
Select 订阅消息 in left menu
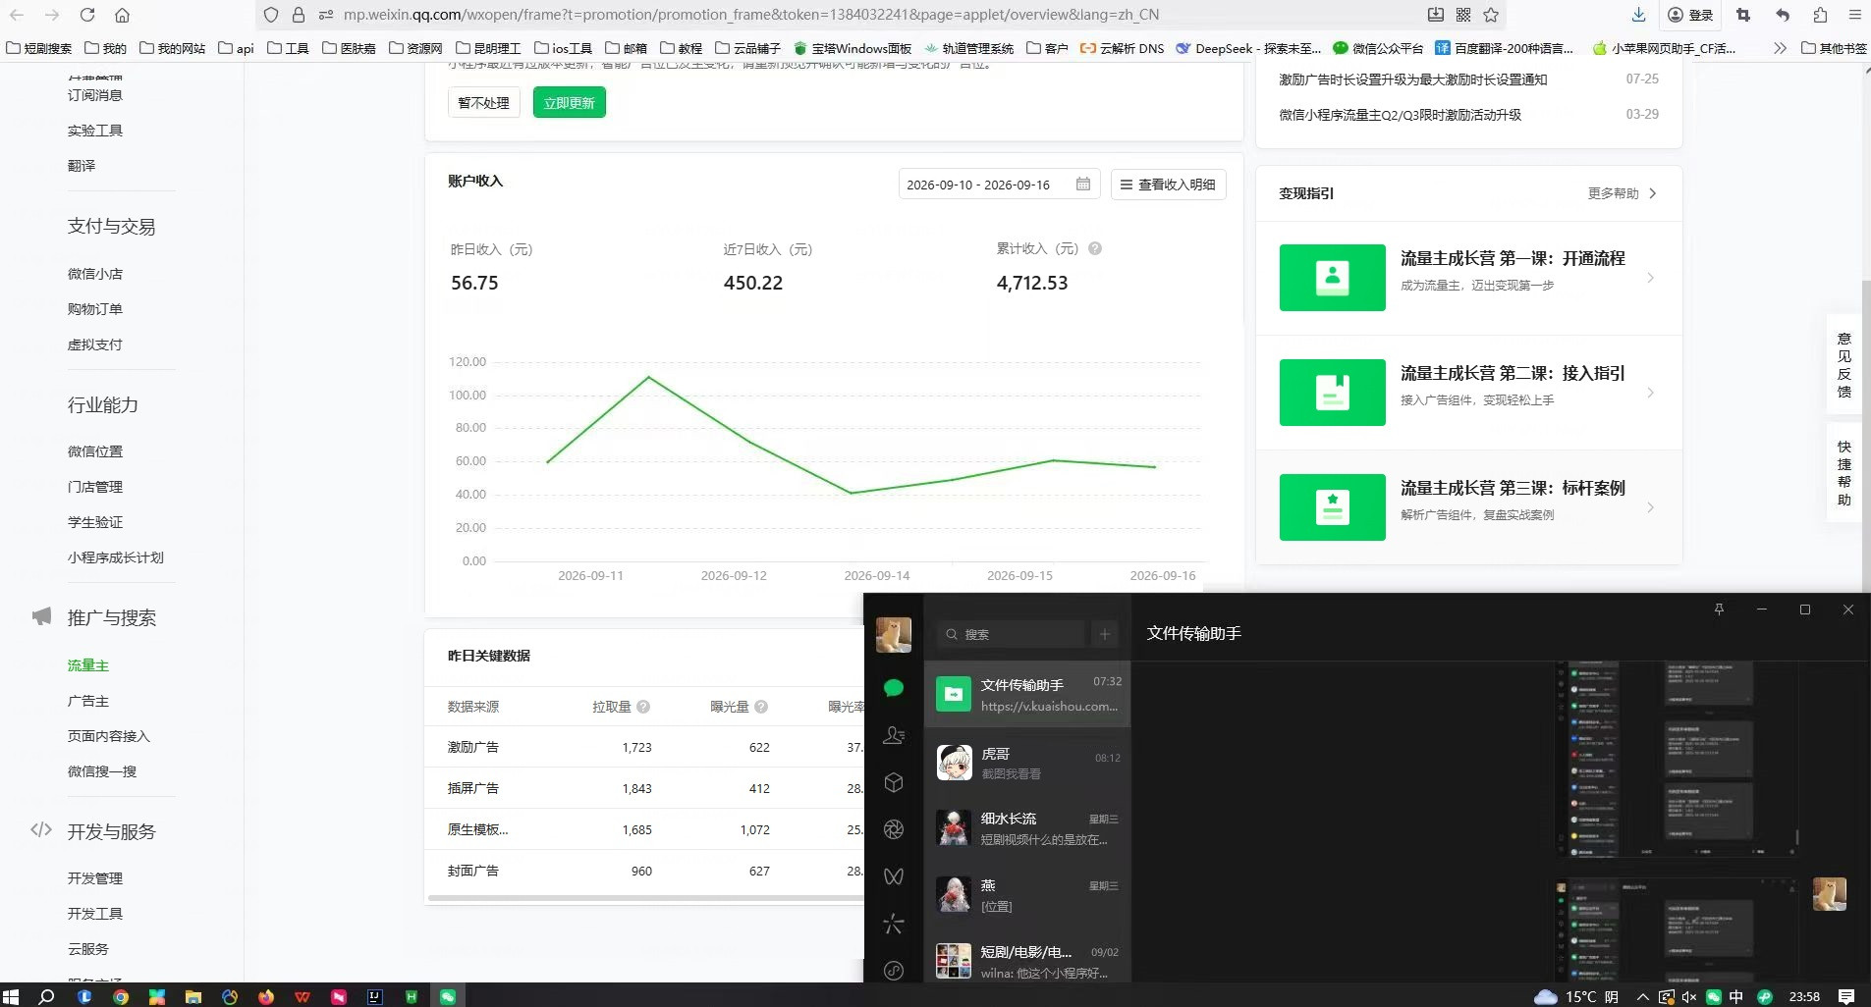[x=95, y=95]
